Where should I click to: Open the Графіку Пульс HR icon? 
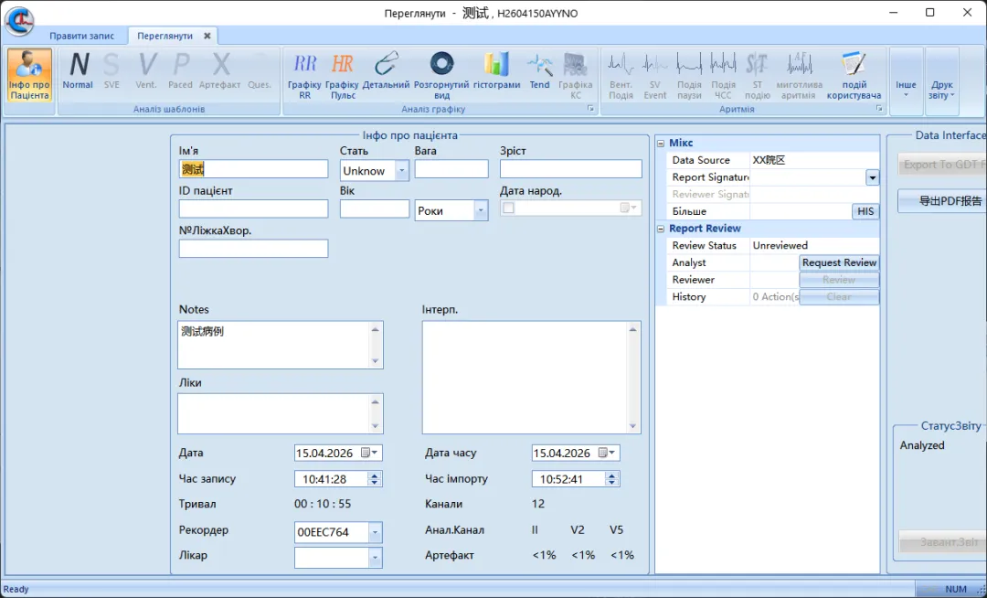click(x=343, y=75)
